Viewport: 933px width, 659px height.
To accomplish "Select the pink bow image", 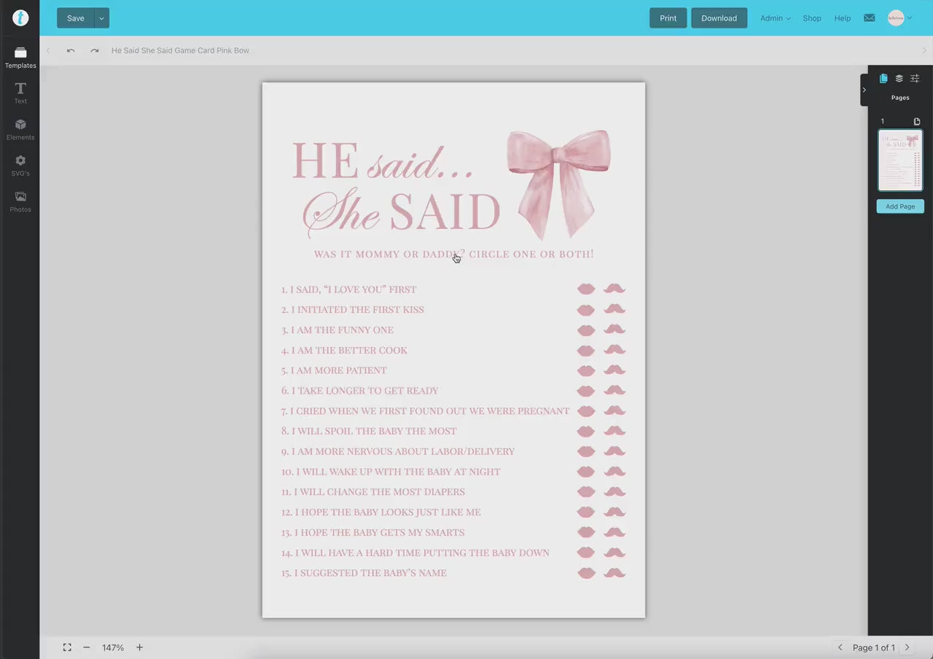I will (x=559, y=184).
